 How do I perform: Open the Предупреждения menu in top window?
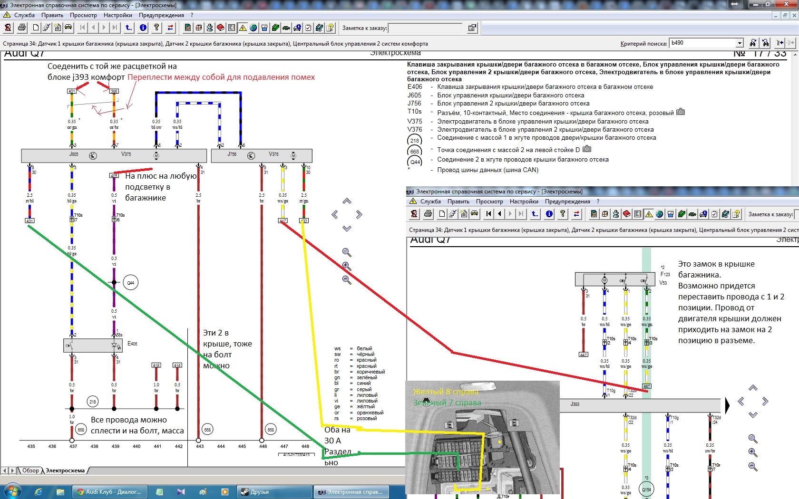161,15
